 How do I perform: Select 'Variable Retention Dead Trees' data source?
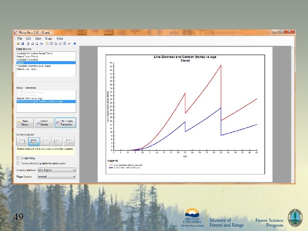tap(46, 53)
